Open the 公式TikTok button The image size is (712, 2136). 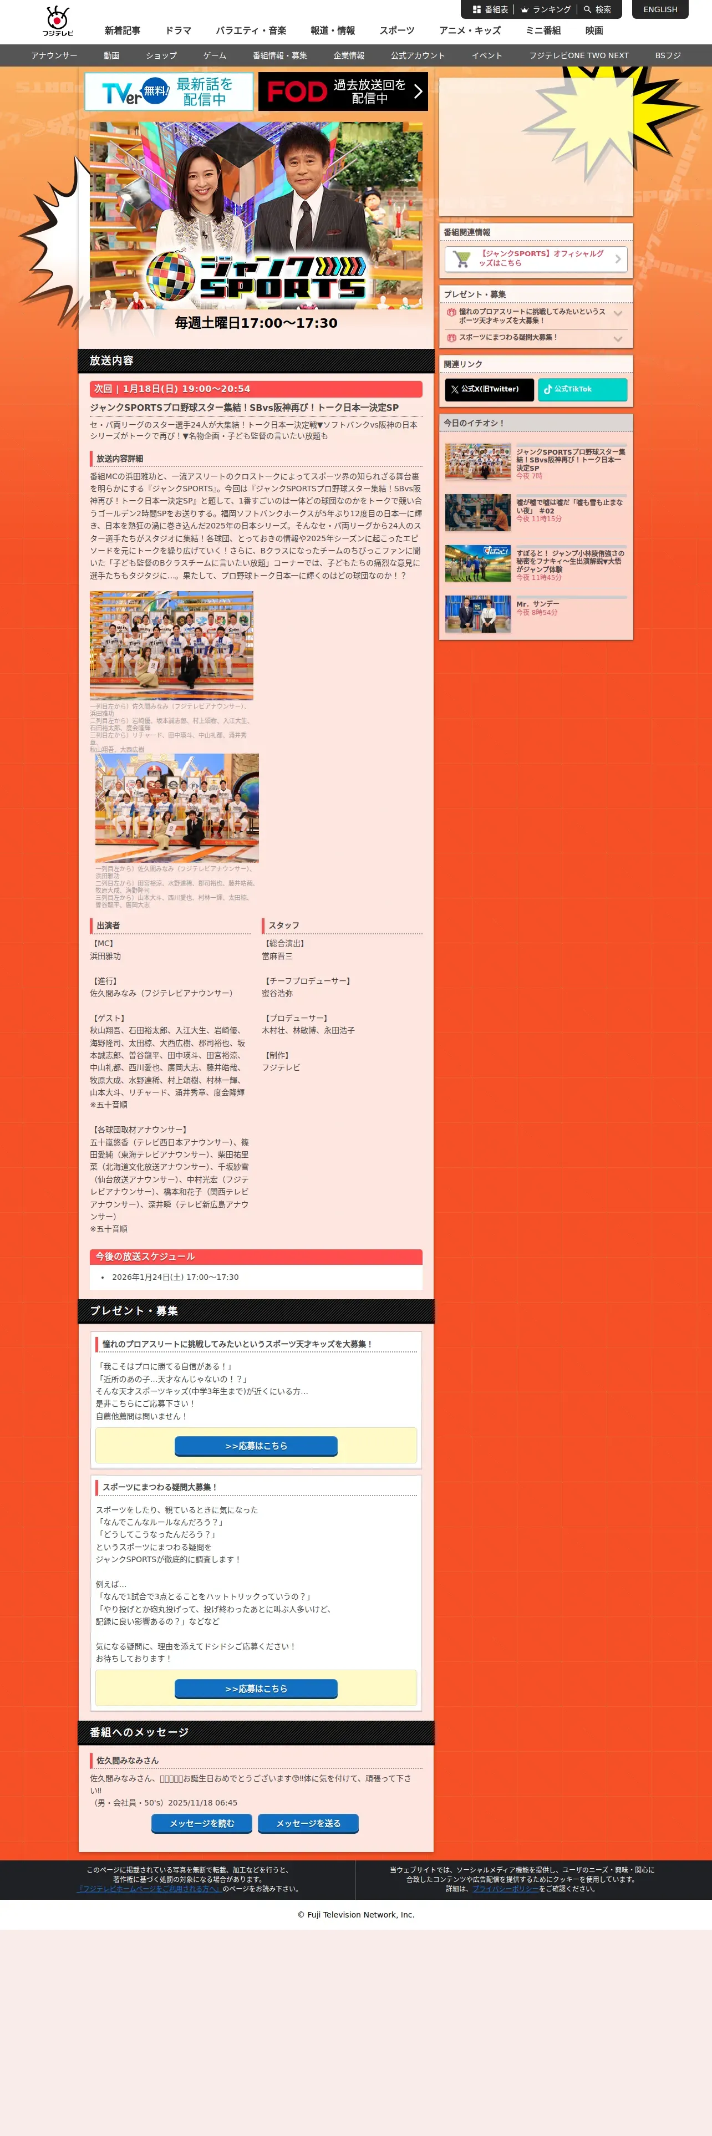point(583,389)
